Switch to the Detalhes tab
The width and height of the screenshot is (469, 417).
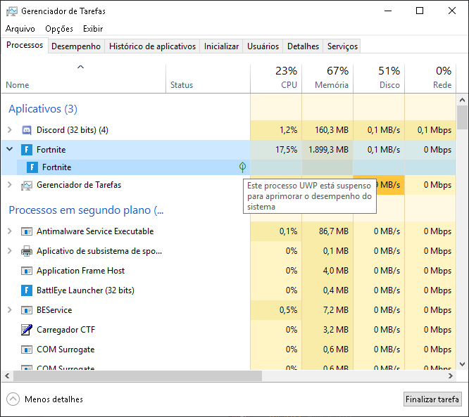(x=303, y=46)
